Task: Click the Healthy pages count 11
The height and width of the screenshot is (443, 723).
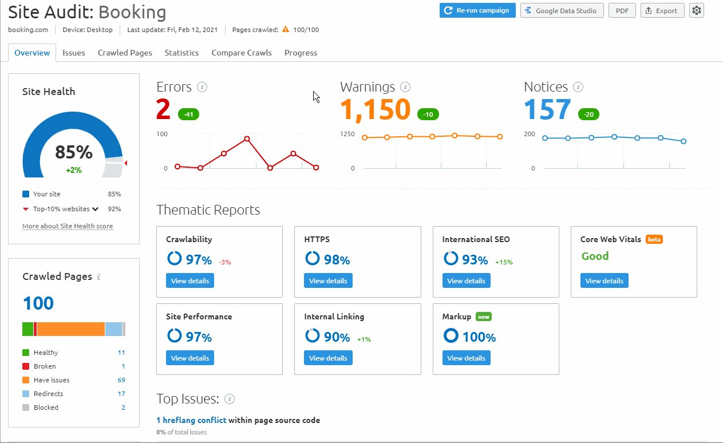Action: click(121, 353)
